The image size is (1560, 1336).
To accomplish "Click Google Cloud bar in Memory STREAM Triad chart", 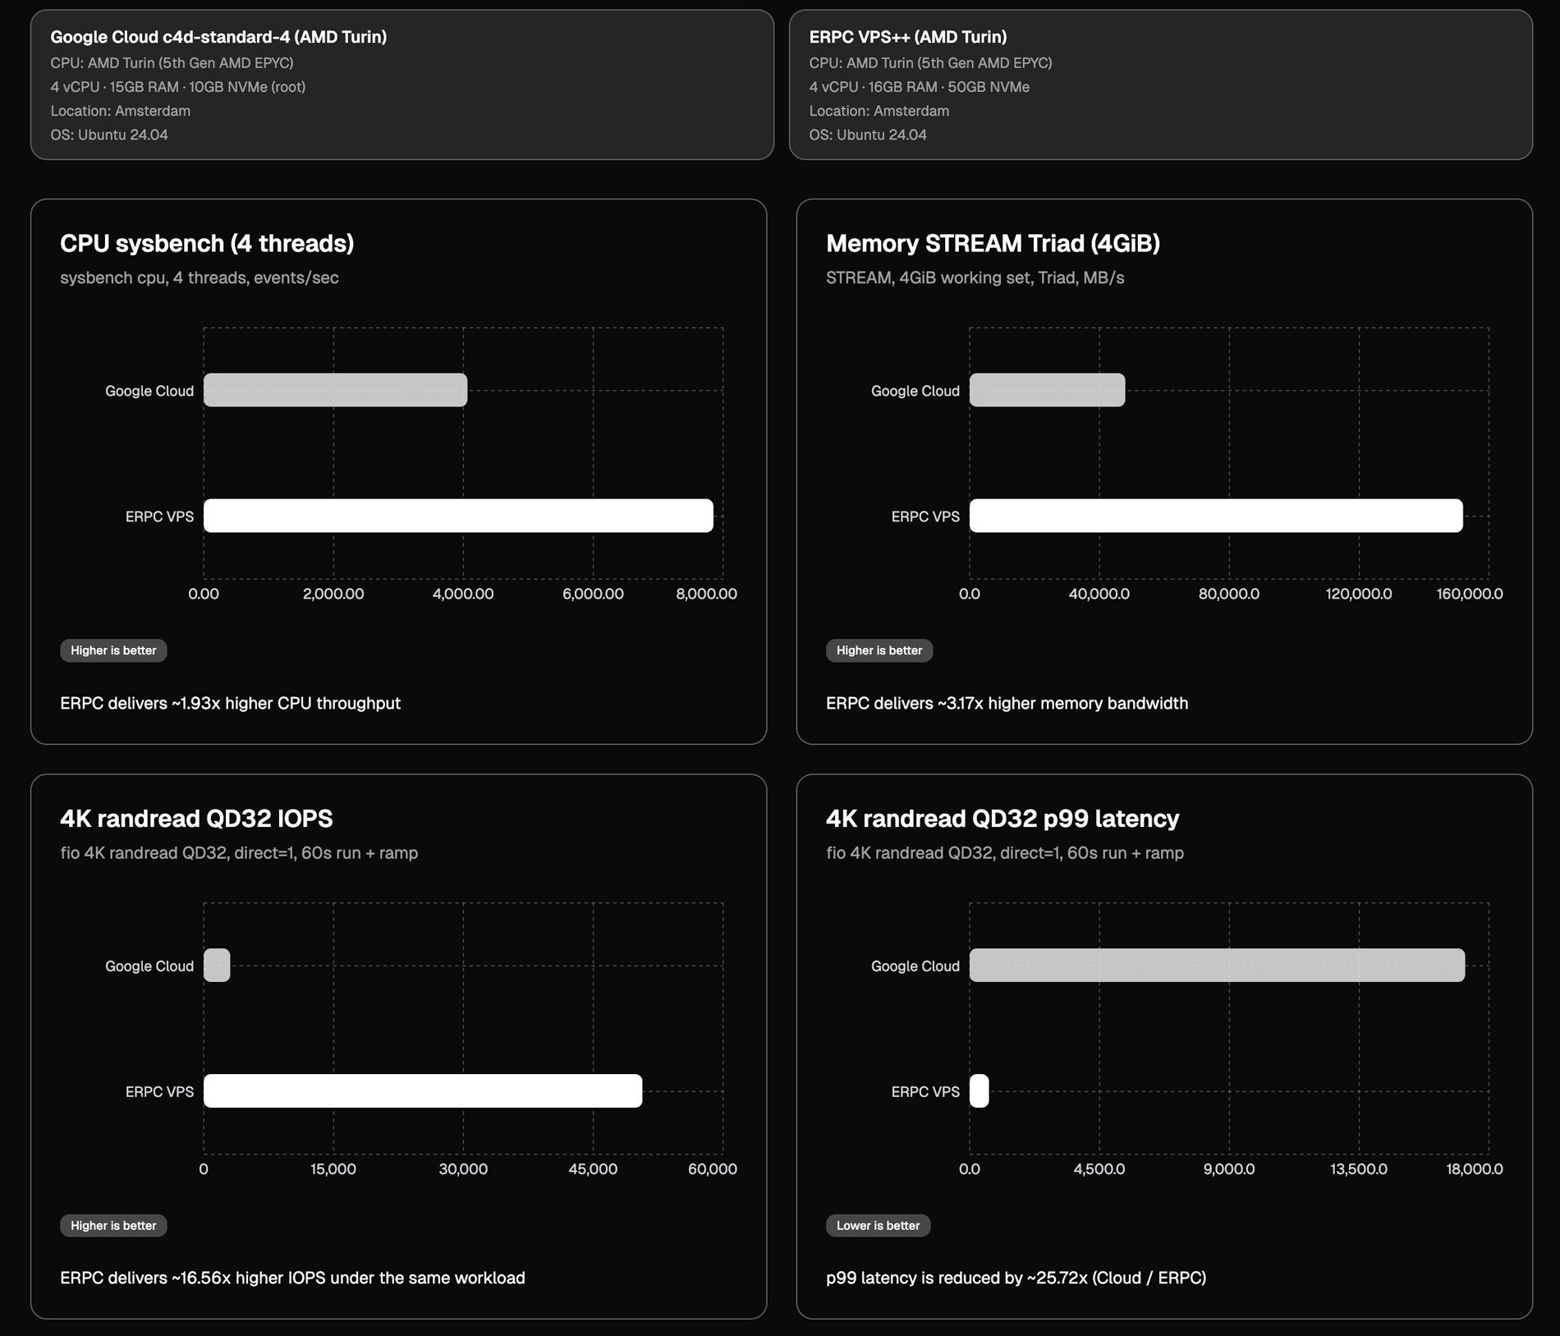I will click(1047, 390).
